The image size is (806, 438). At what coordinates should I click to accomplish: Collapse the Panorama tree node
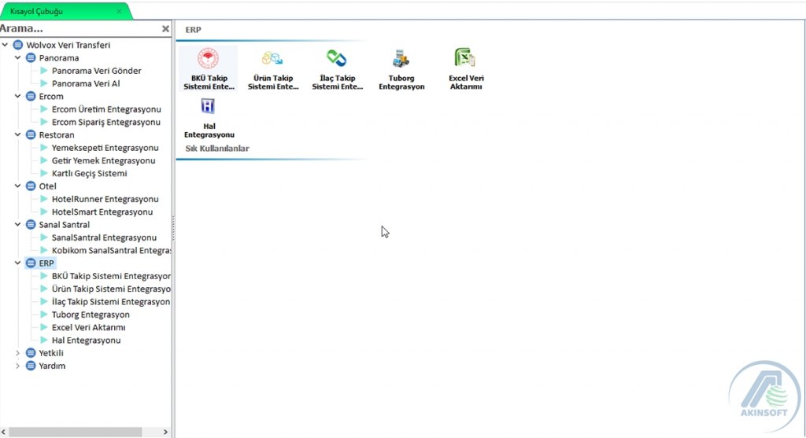[18, 58]
